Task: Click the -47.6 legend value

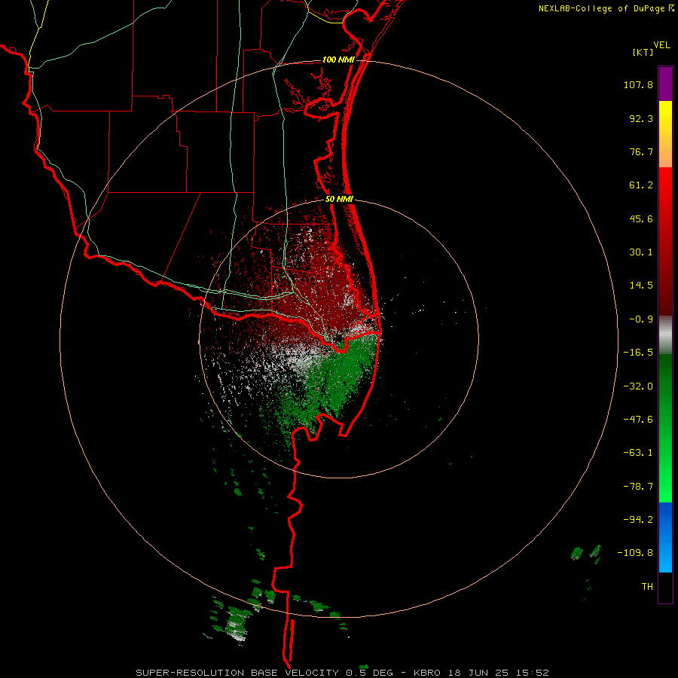Action: tap(638, 420)
